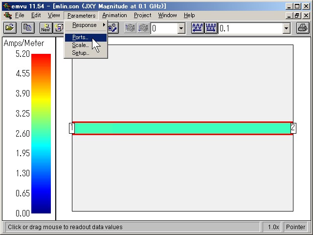The height and width of the screenshot is (235, 313).
Task: Click the previous level grid icon
Action: coord(130,28)
